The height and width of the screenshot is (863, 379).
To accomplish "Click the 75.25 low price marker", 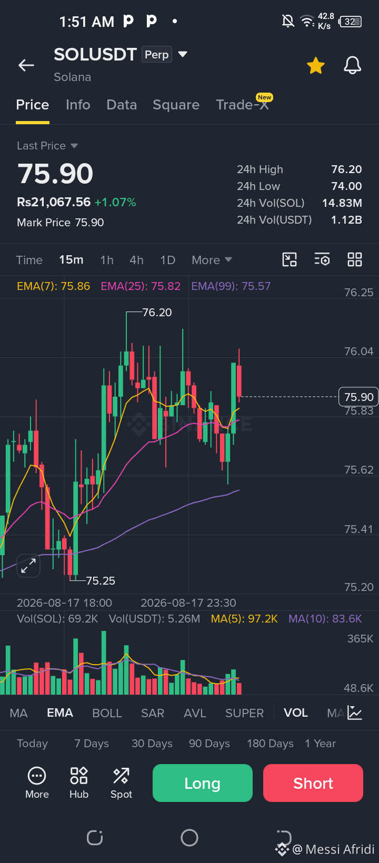I will click(x=101, y=581).
